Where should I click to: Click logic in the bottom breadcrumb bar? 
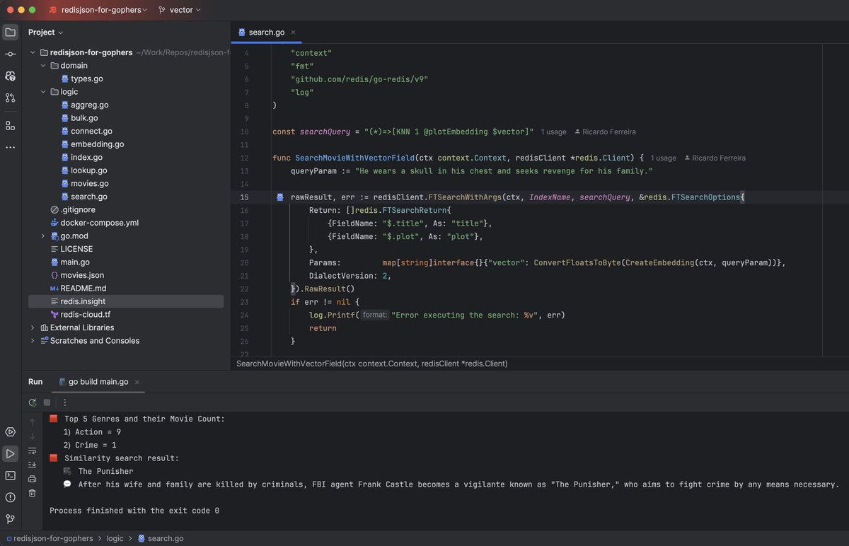tap(115, 538)
